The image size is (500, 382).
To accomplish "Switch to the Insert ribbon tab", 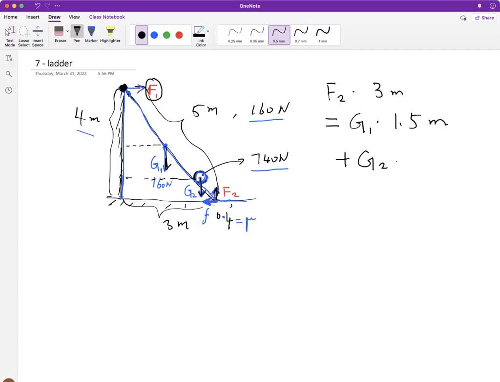I will coord(33,17).
